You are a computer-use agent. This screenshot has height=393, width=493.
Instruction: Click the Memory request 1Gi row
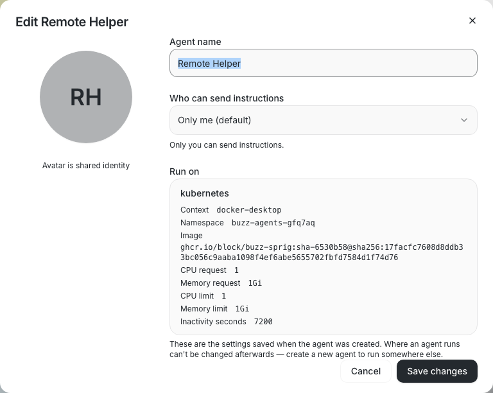(221, 283)
